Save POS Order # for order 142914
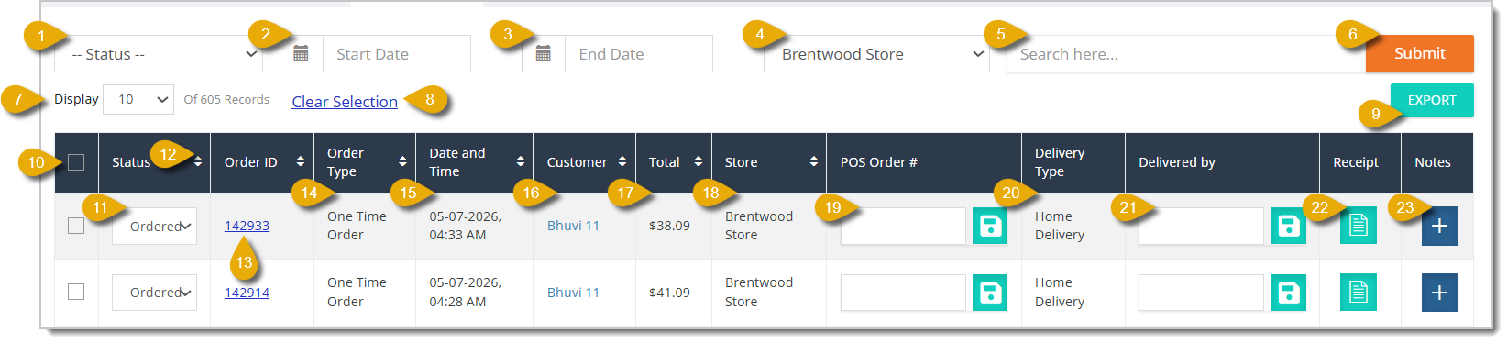The height and width of the screenshot is (343, 1507). click(x=990, y=293)
